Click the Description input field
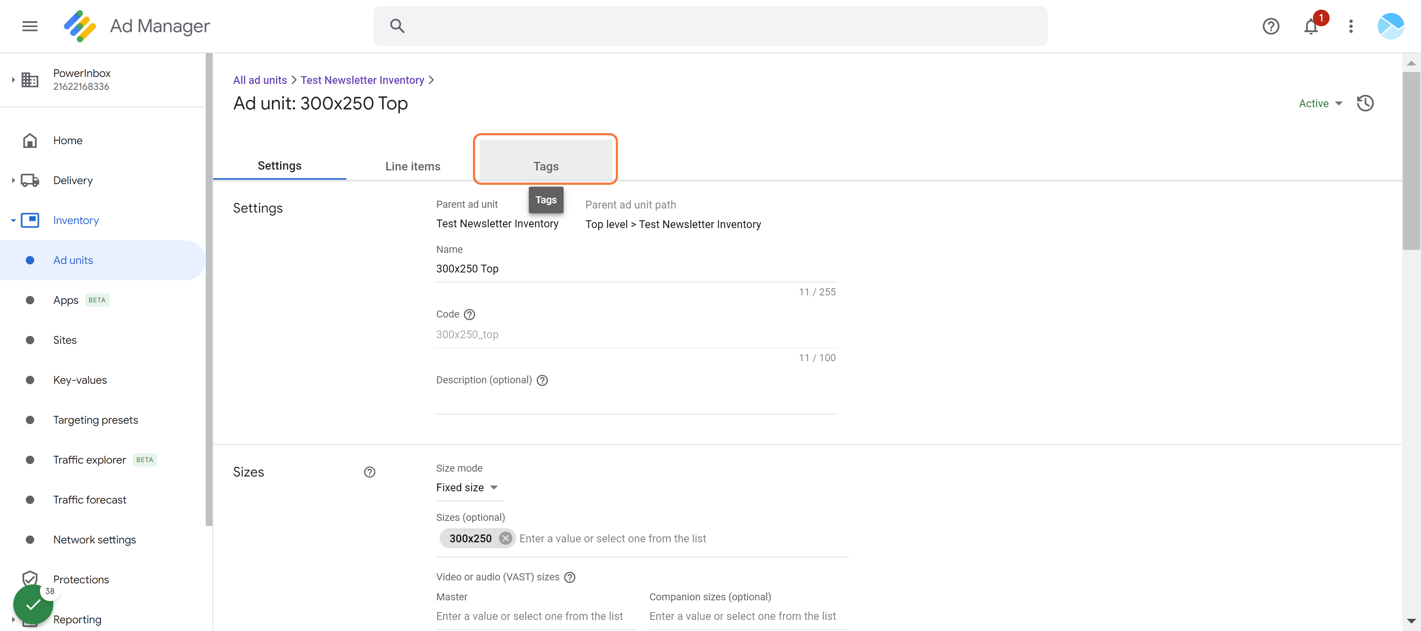This screenshot has height=631, width=1421. 635,402
